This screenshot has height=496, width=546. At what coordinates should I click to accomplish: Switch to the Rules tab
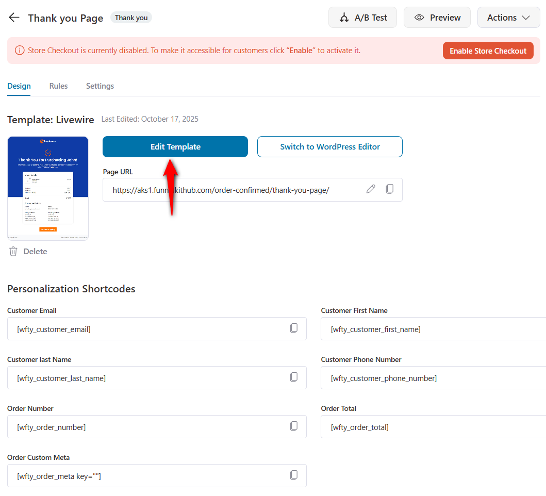pos(58,86)
